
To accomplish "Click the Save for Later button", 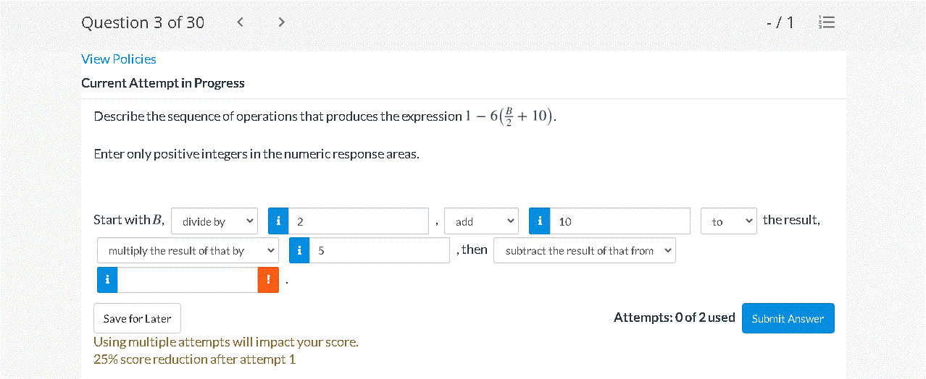I will [137, 318].
